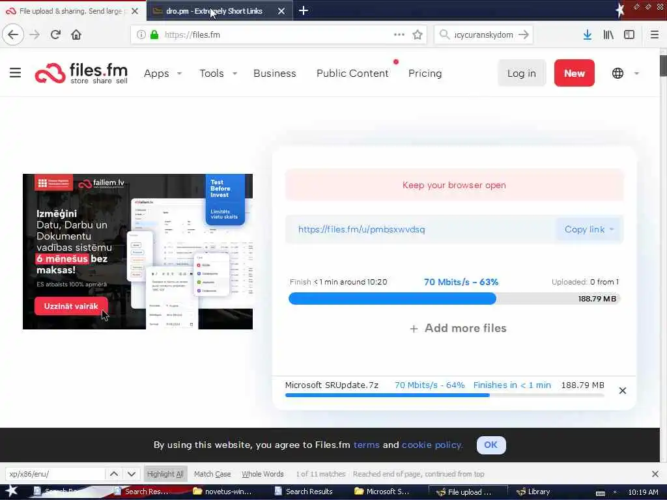Viewport: 667px width, 500px height.
Task: Open a new browser tab with plus
Action: click(304, 10)
